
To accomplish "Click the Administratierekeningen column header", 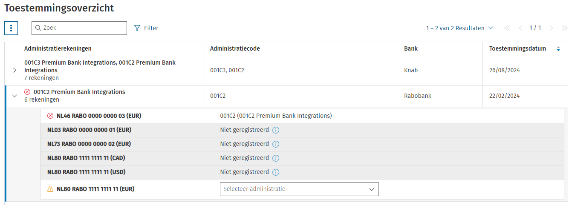I will click(x=58, y=49).
